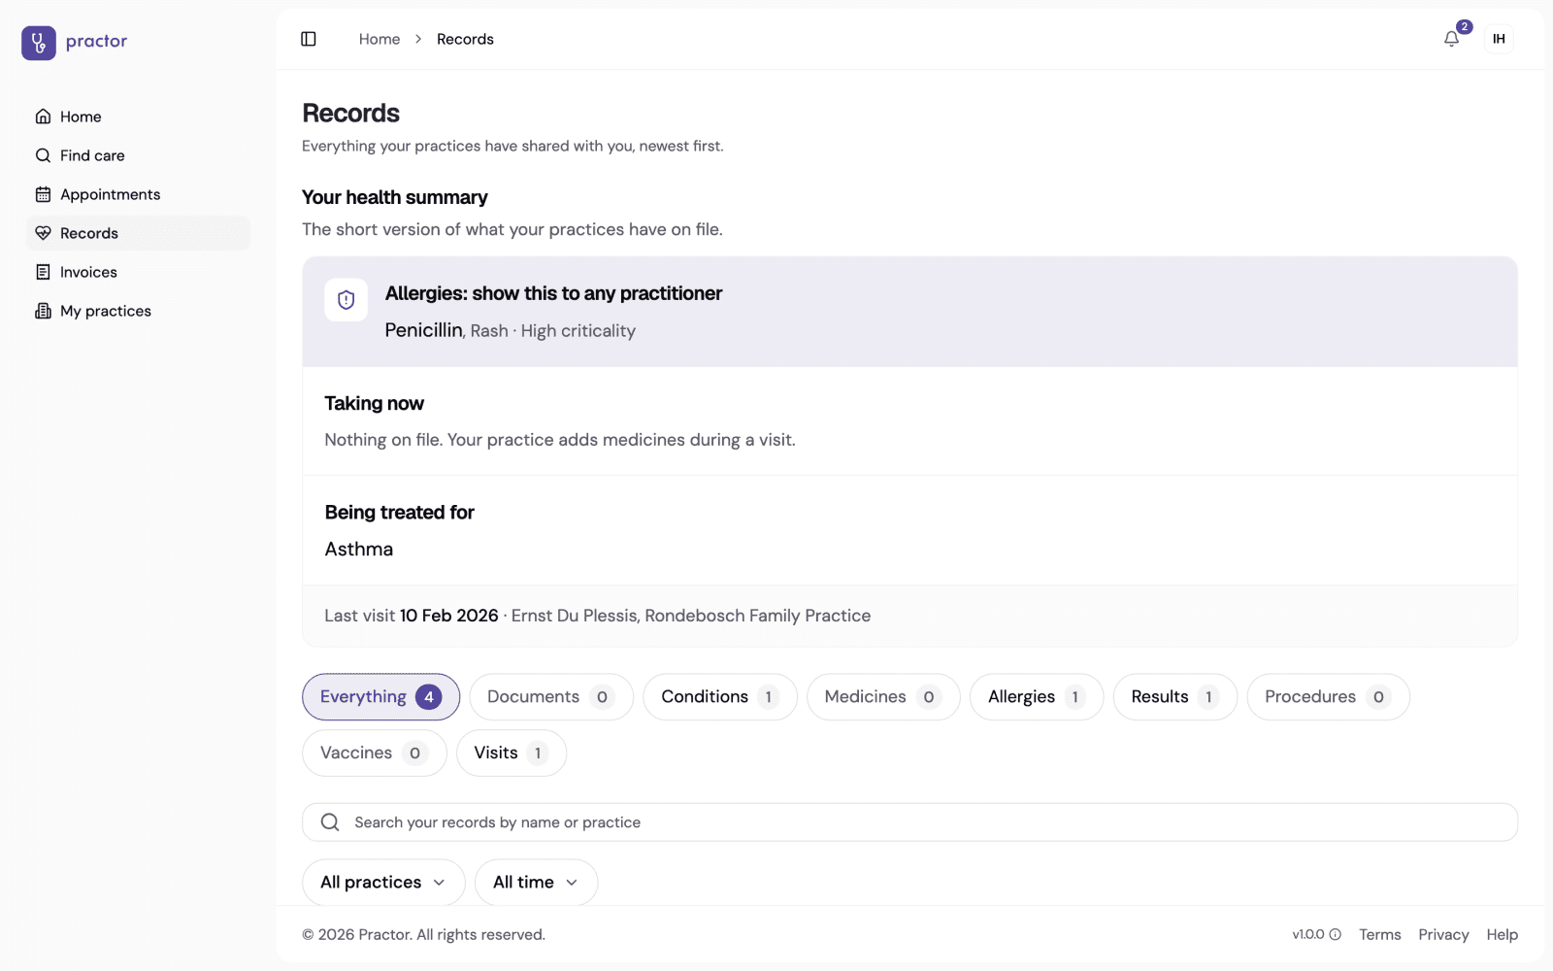Open Find care in the sidebar
This screenshot has width=1553, height=971.
[138, 155]
